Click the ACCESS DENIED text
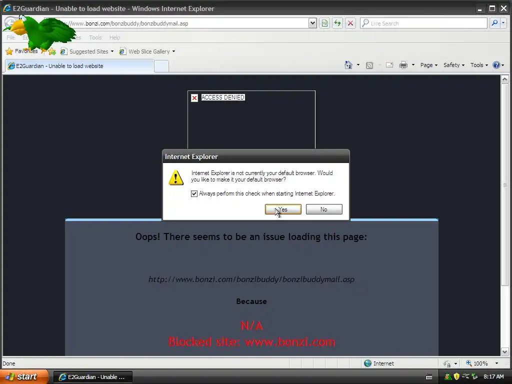512x384 pixels. (x=222, y=97)
